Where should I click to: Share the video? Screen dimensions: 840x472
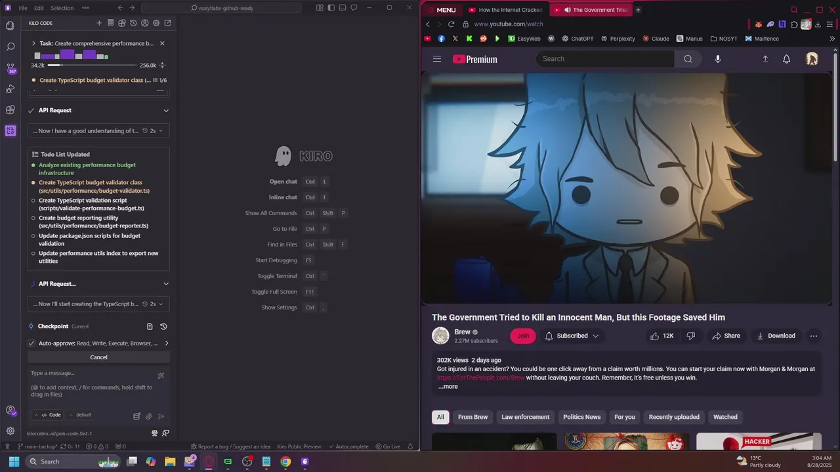(x=726, y=336)
